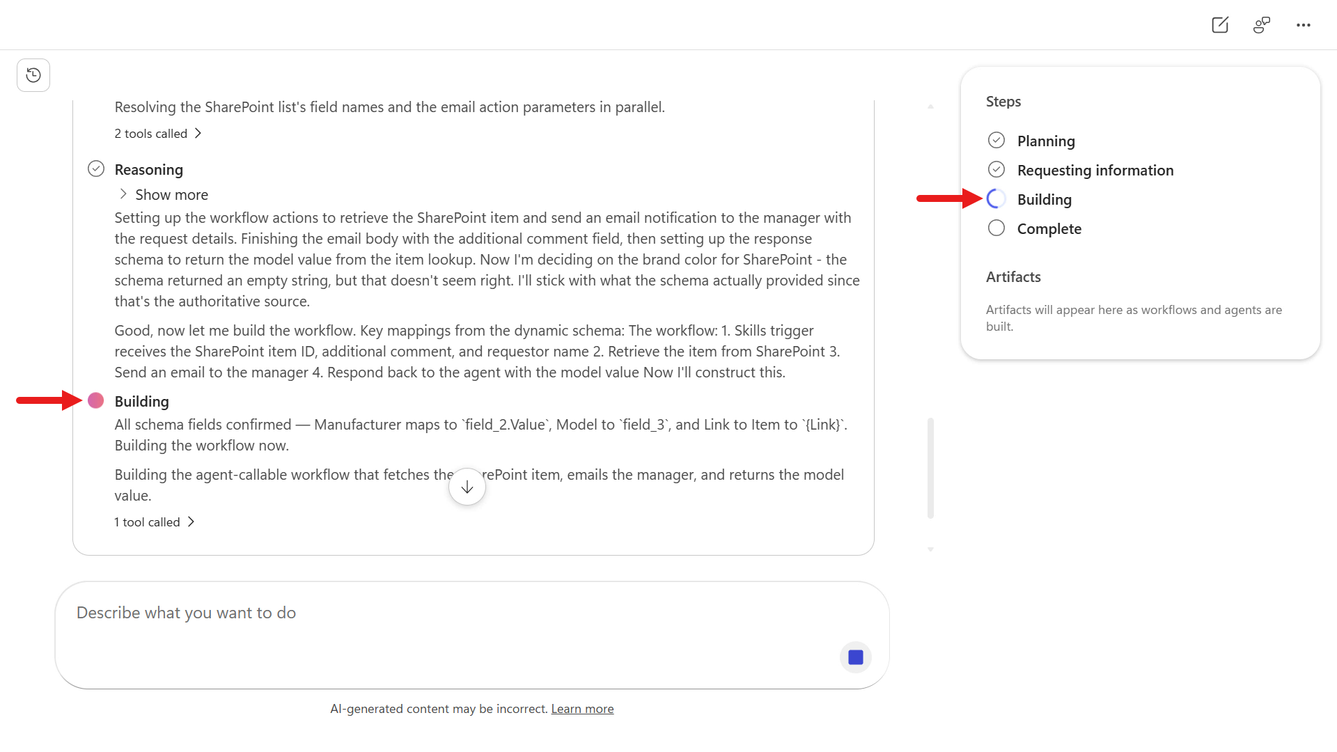
Task: Click the scrollbar down arrow
Action: click(930, 549)
